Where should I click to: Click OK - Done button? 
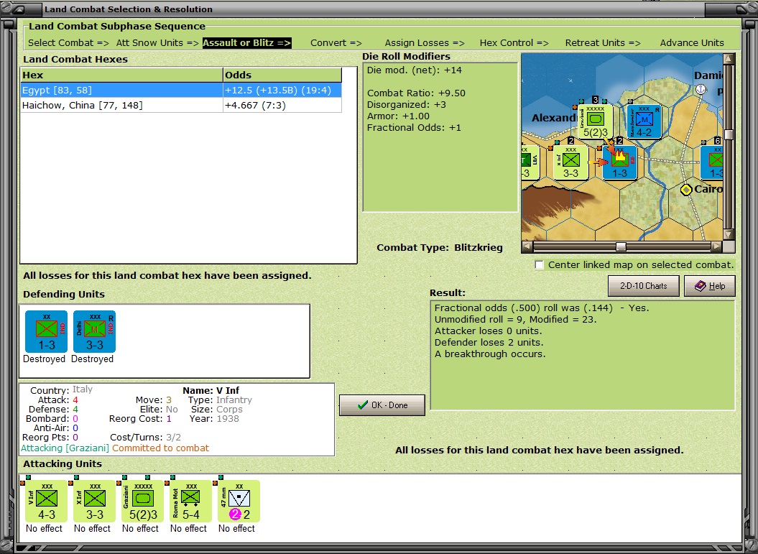tap(382, 405)
